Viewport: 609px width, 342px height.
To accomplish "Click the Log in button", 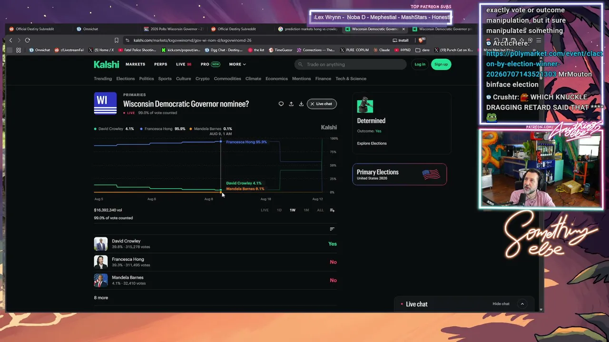I will click(x=420, y=64).
